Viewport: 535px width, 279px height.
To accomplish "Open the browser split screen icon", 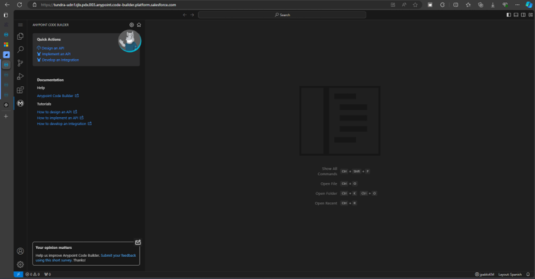I will [x=456, y=5].
